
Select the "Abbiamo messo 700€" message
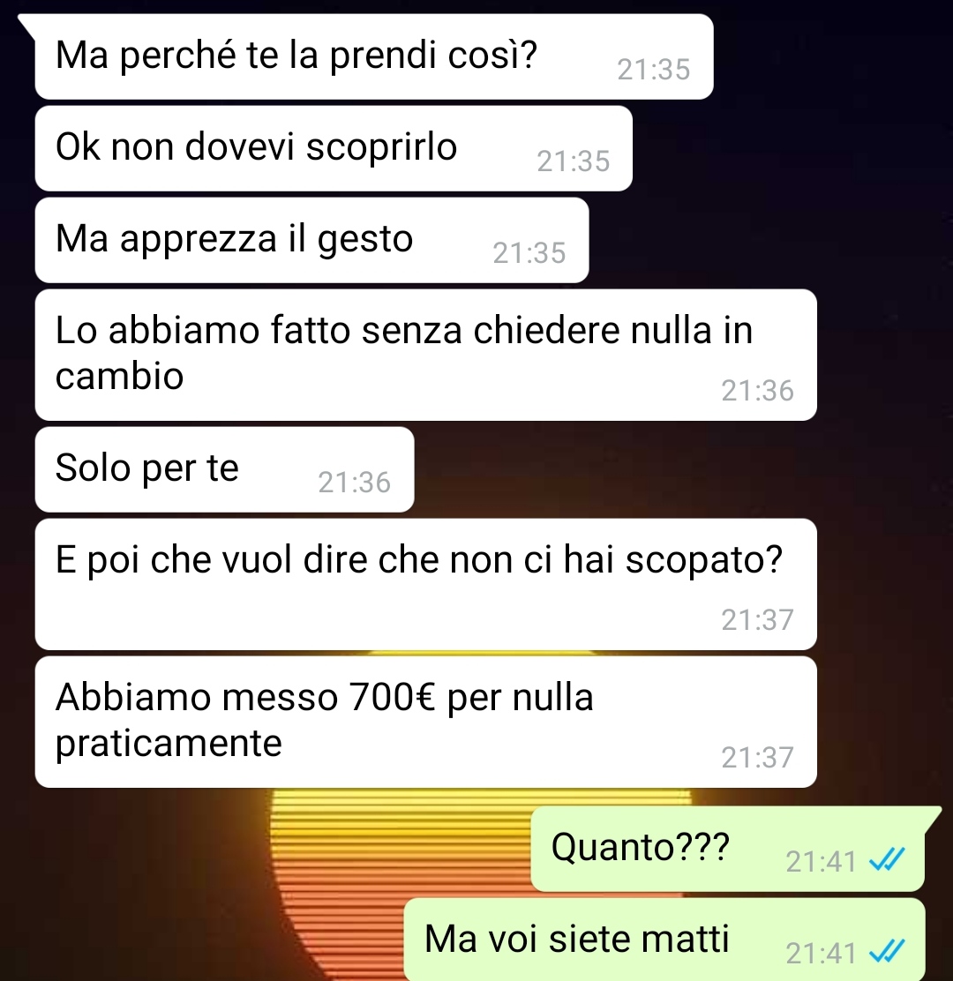(x=425, y=722)
